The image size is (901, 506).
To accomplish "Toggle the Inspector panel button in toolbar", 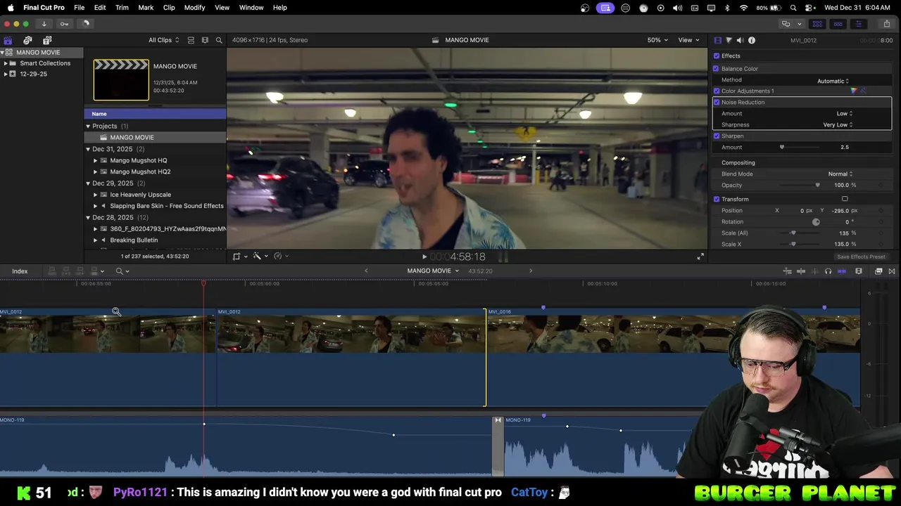I will tap(858, 24).
